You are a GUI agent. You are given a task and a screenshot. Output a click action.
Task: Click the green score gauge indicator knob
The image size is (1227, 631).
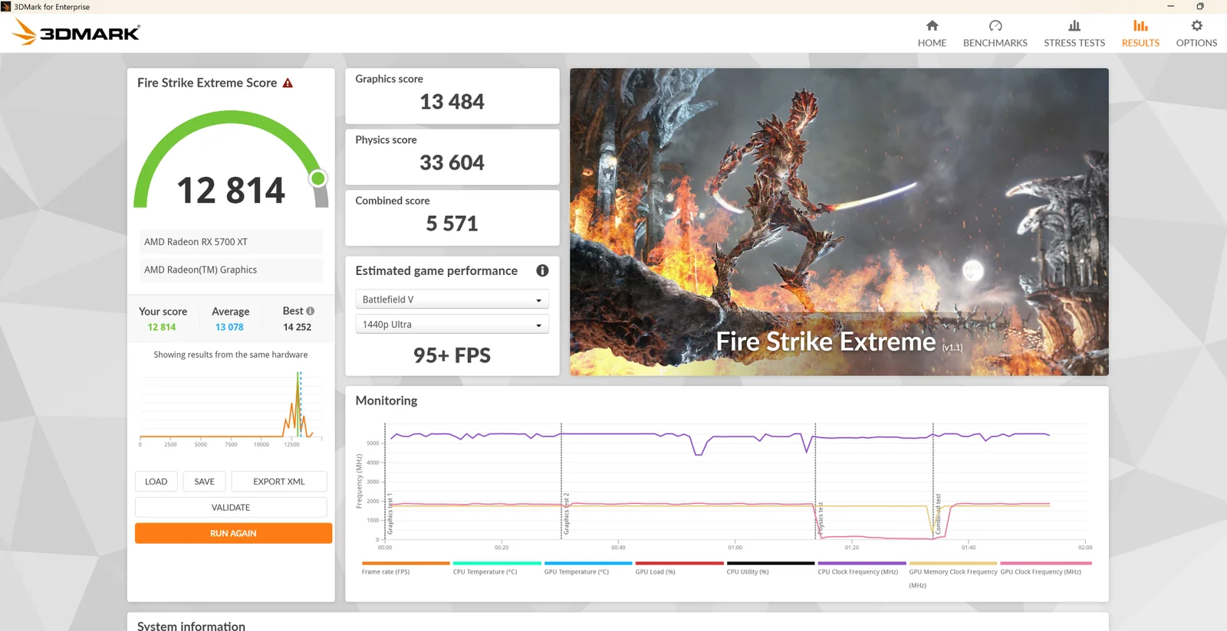tap(317, 178)
